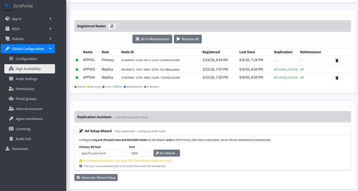Click the Replication column header
Viewport: 358px width, 191px height.
[283, 52]
